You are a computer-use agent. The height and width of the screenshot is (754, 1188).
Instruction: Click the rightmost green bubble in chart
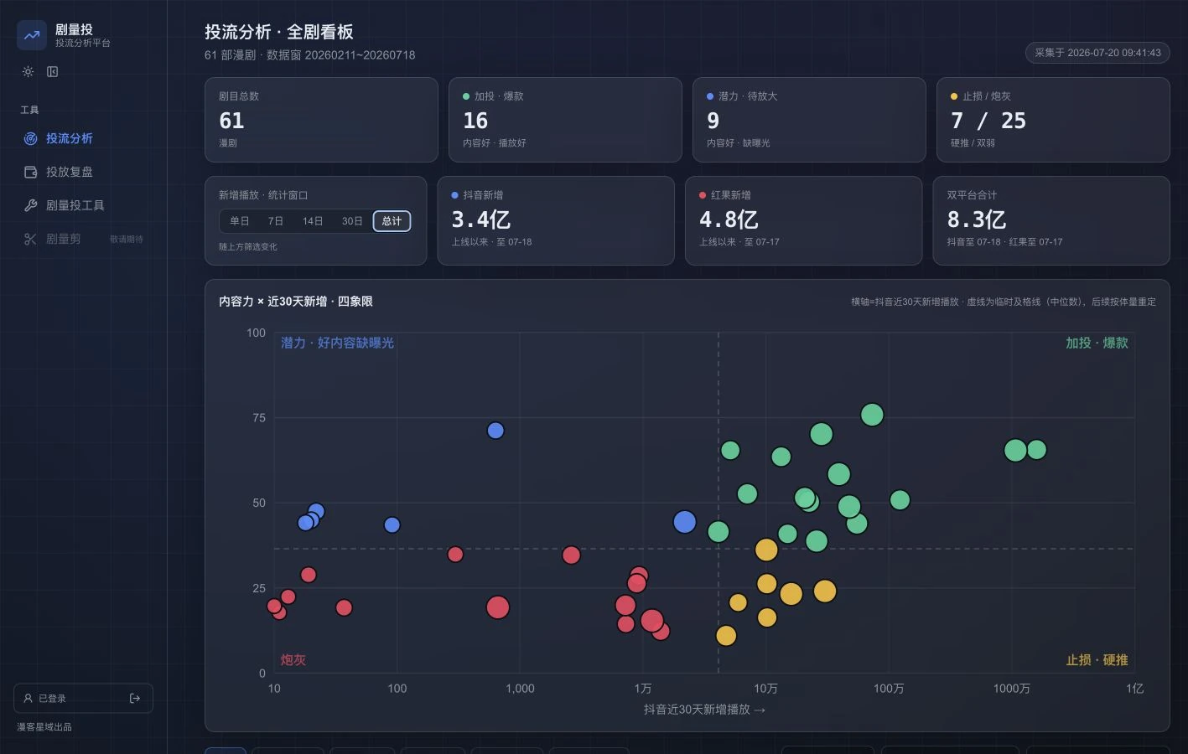click(1036, 450)
